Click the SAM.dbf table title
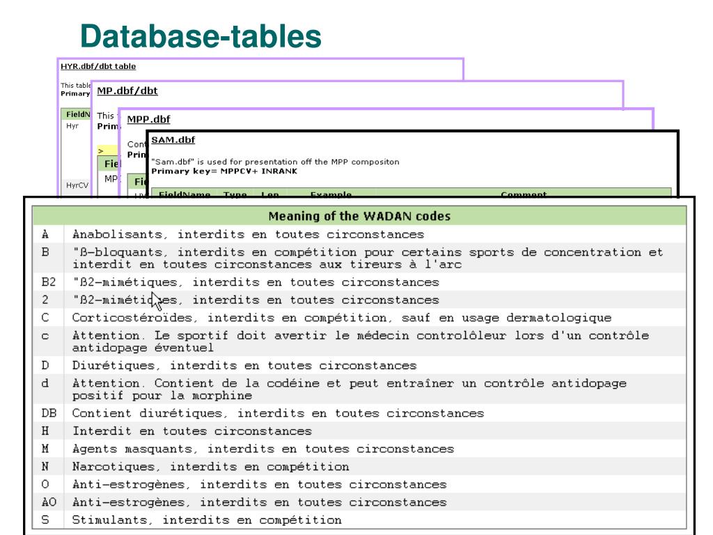713x535 pixels. 173,139
